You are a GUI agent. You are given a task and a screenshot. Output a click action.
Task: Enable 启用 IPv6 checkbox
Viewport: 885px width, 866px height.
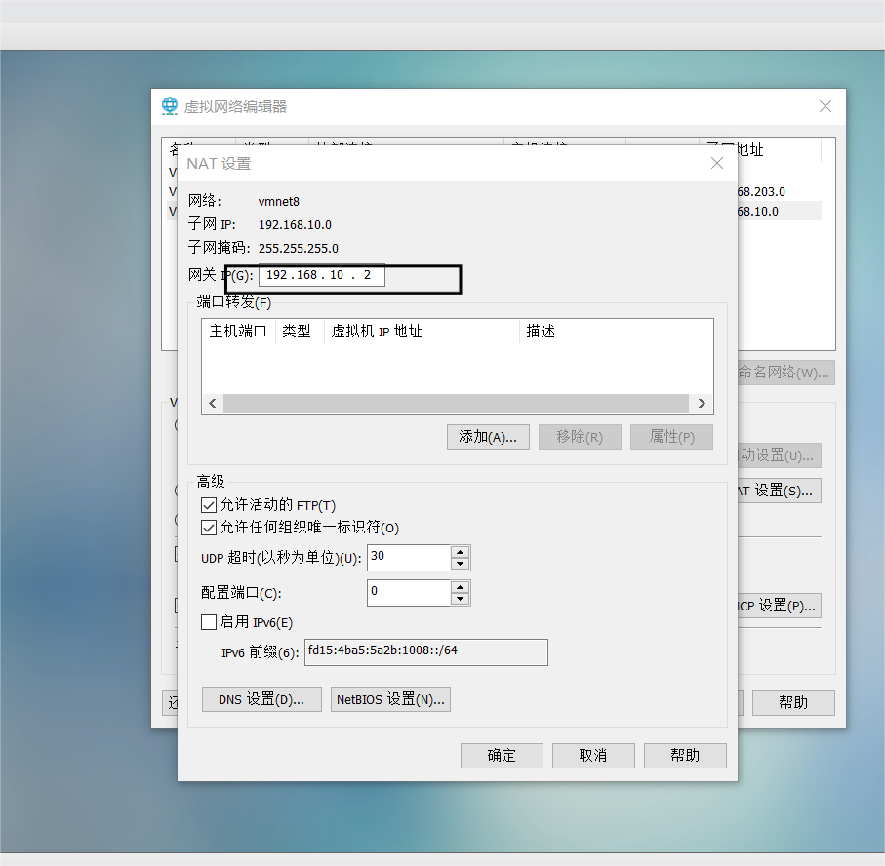tap(208, 622)
